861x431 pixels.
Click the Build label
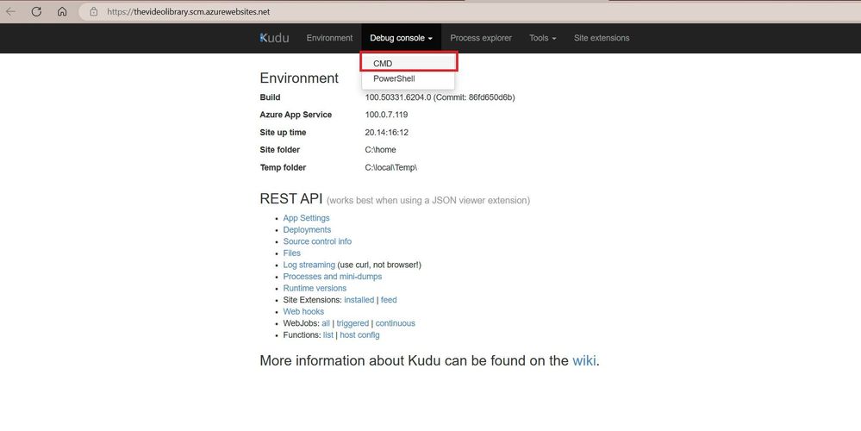pos(270,97)
